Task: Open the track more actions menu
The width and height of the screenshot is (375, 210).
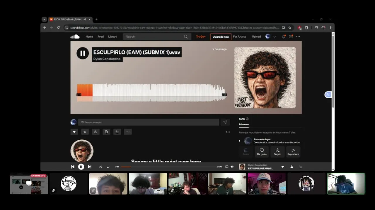Action: [128, 132]
